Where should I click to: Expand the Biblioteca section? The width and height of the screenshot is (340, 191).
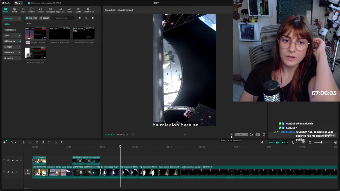click(x=12, y=53)
